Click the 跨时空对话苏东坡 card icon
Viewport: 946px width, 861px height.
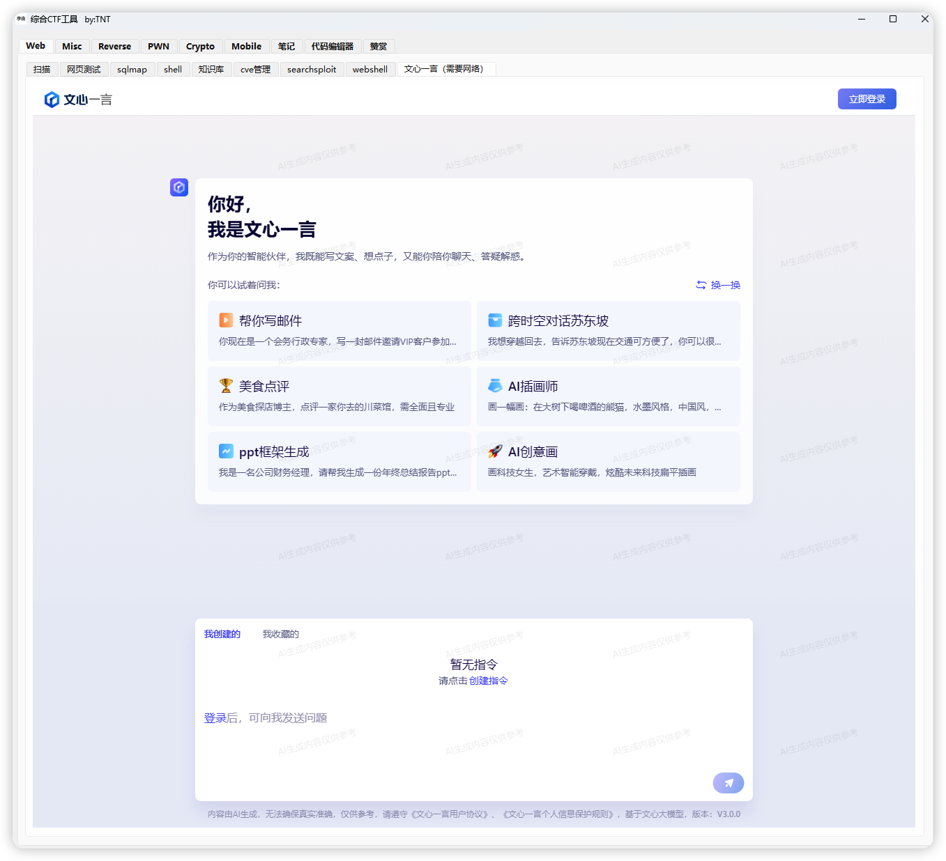click(x=495, y=320)
